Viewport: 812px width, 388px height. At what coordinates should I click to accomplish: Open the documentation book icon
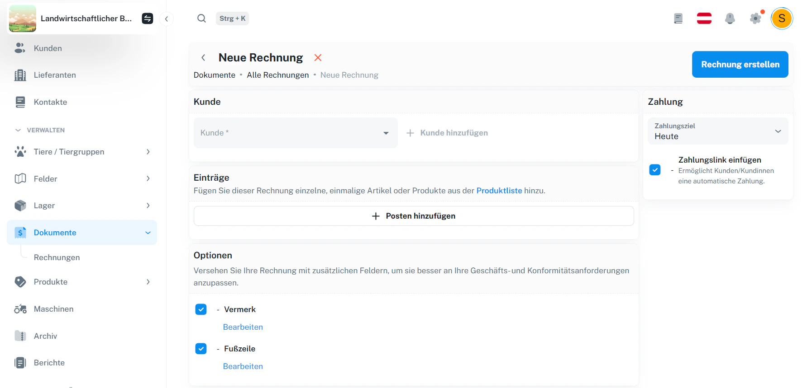click(x=678, y=19)
